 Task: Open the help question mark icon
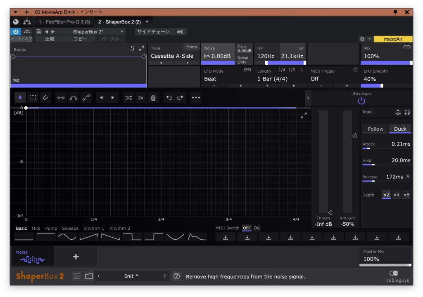177,276
